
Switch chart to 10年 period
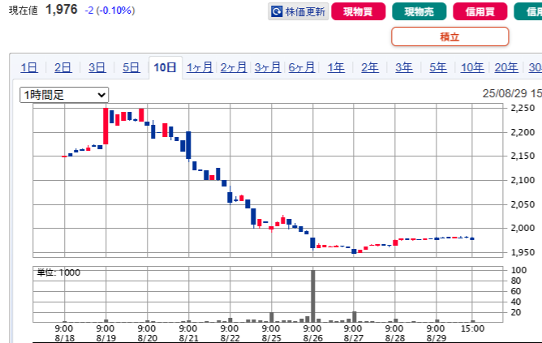pos(472,67)
